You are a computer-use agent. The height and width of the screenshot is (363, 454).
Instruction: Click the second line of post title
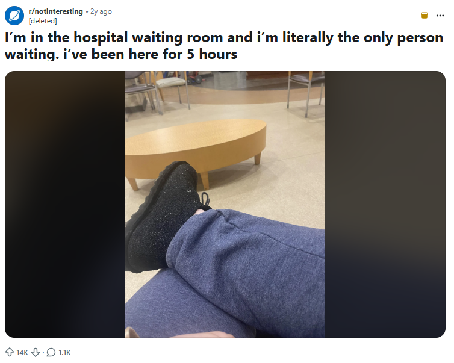click(121, 54)
